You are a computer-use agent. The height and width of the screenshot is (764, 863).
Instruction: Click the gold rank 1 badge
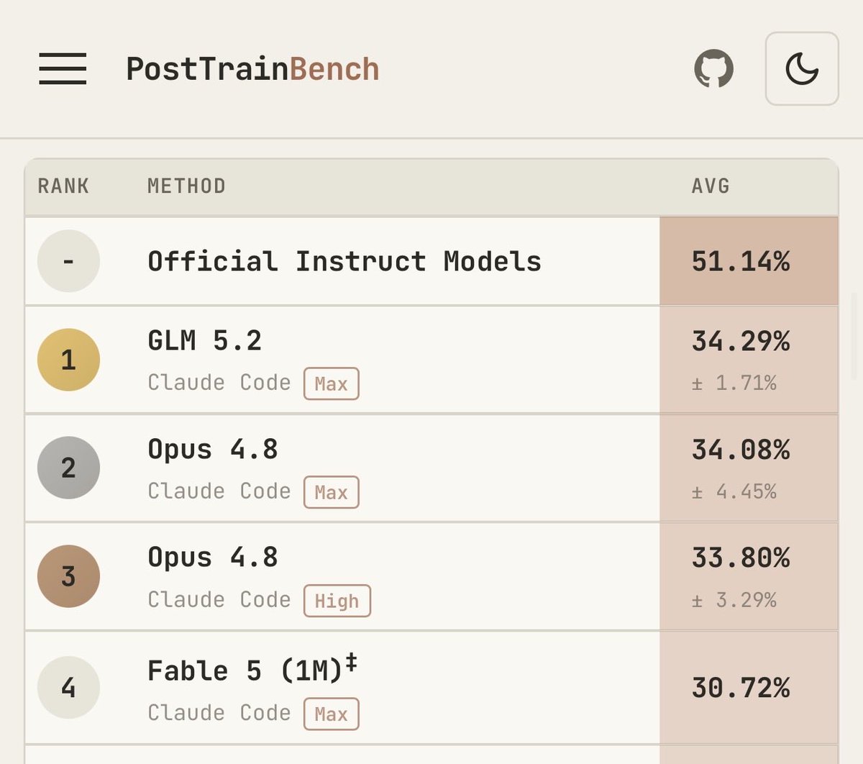[x=68, y=360]
